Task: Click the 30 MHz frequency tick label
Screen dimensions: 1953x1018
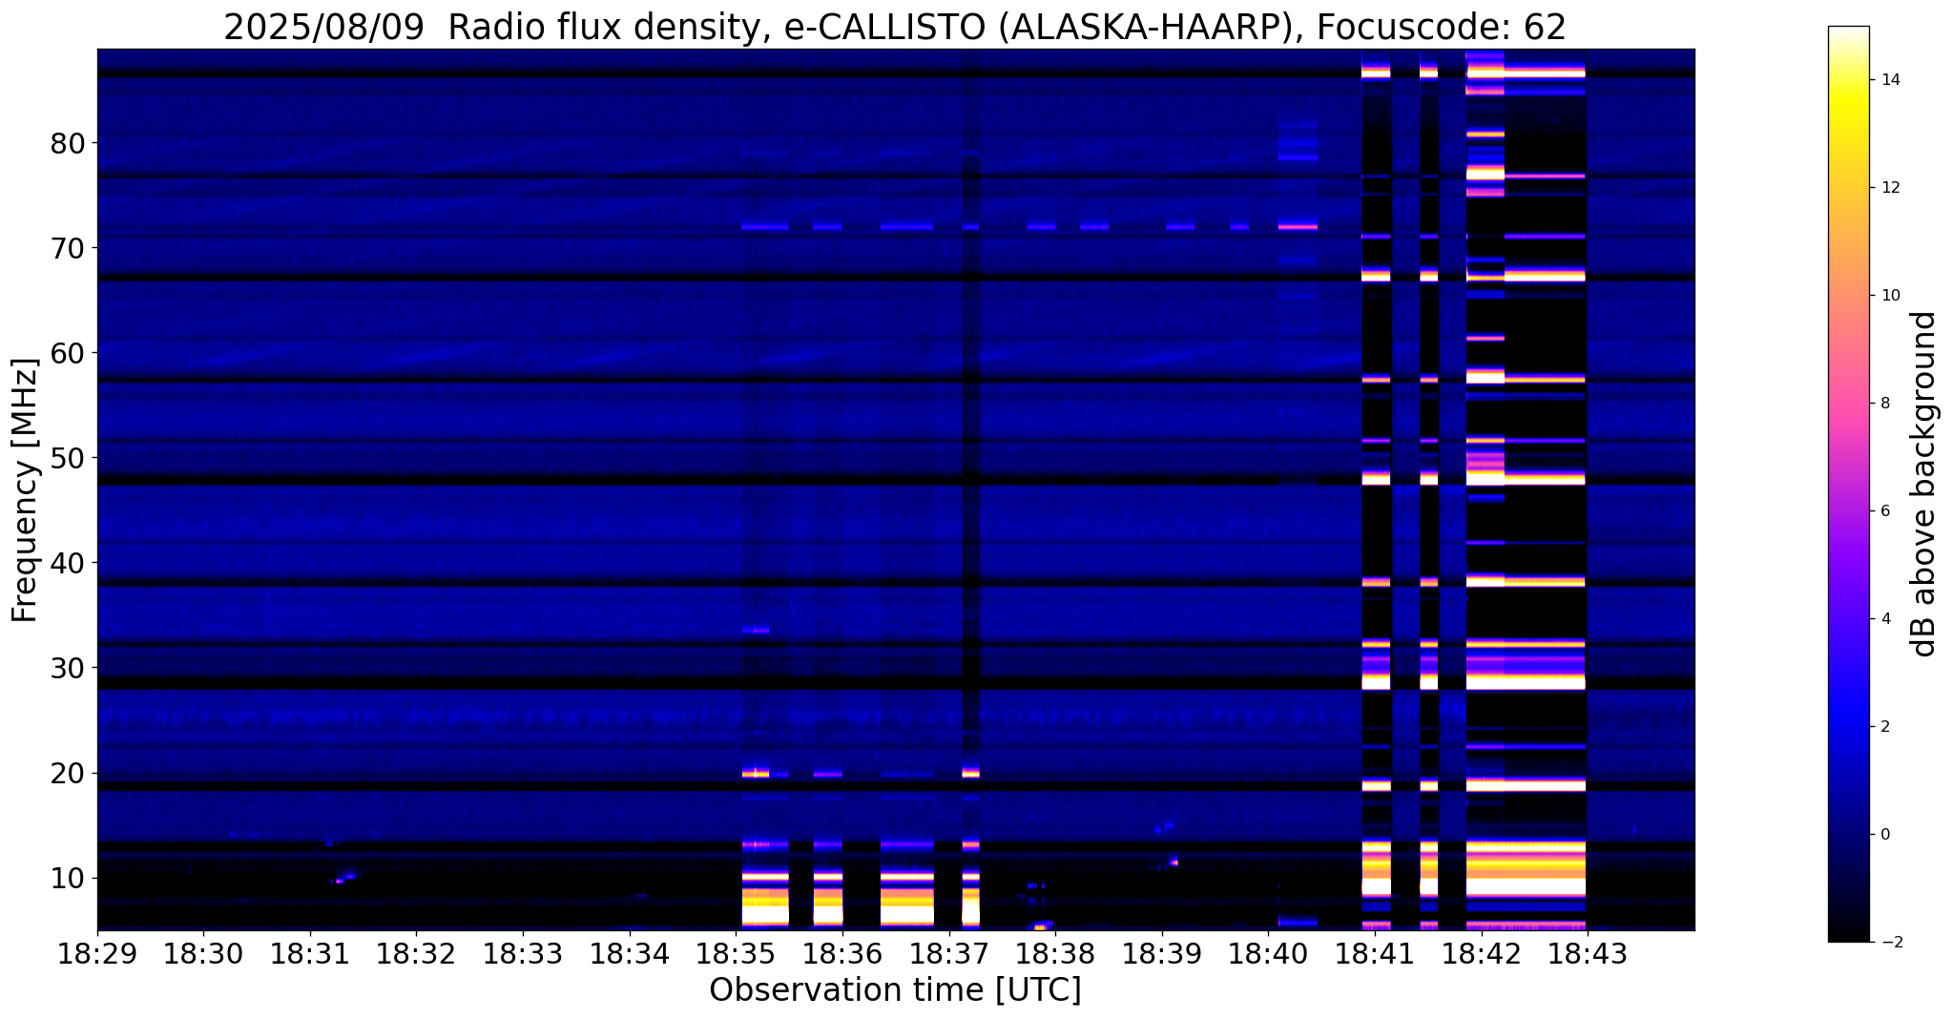Action: click(67, 668)
